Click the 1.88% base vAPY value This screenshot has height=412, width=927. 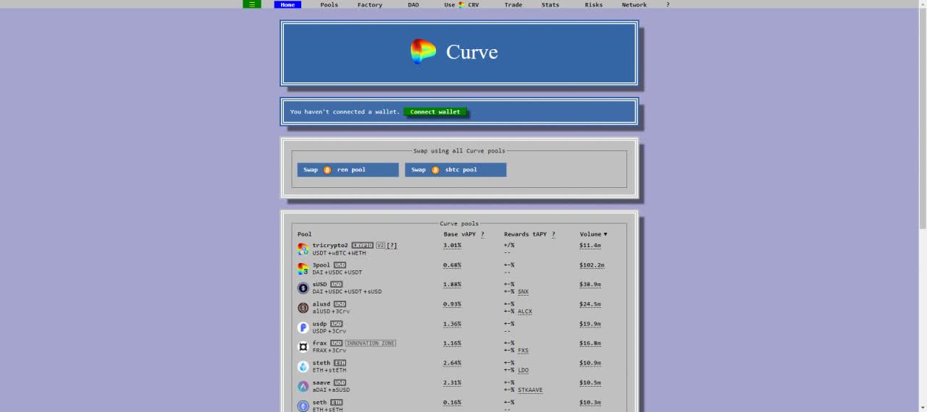tap(452, 285)
